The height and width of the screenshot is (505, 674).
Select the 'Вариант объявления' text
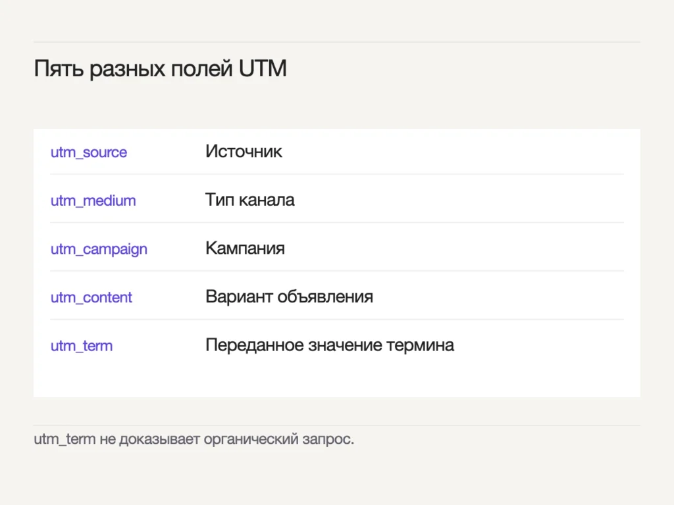[290, 297]
